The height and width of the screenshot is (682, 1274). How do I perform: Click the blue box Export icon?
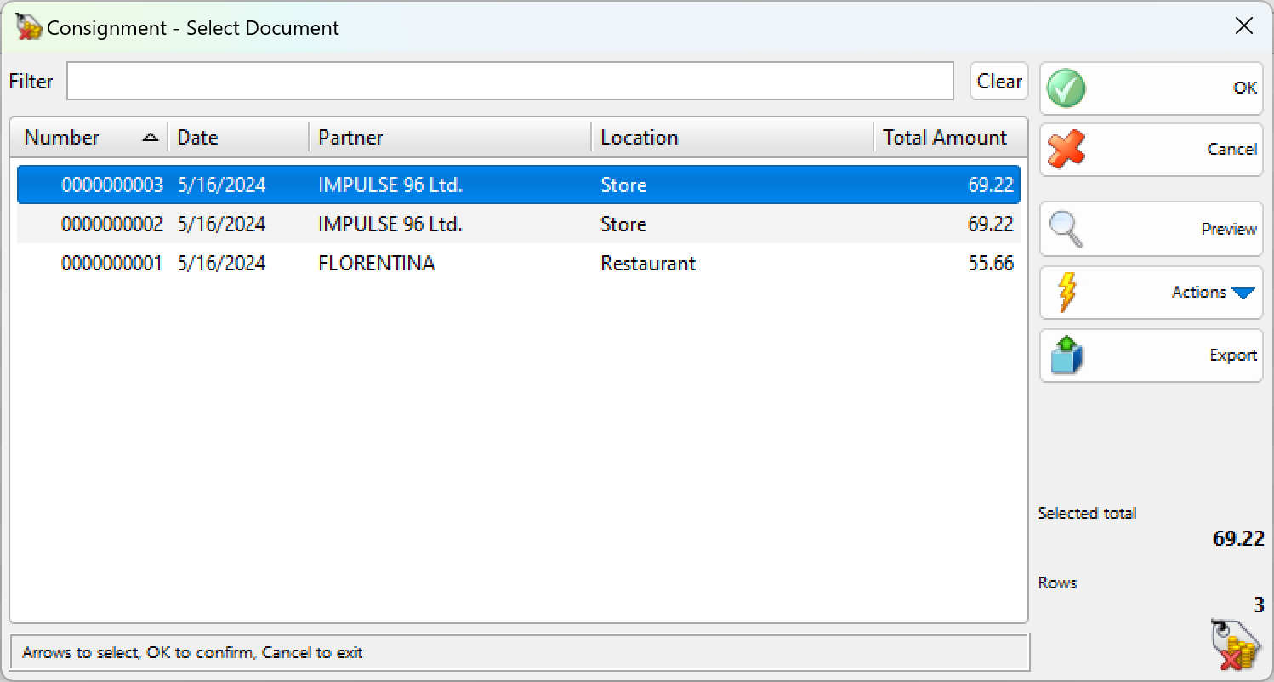point(1066,355)
